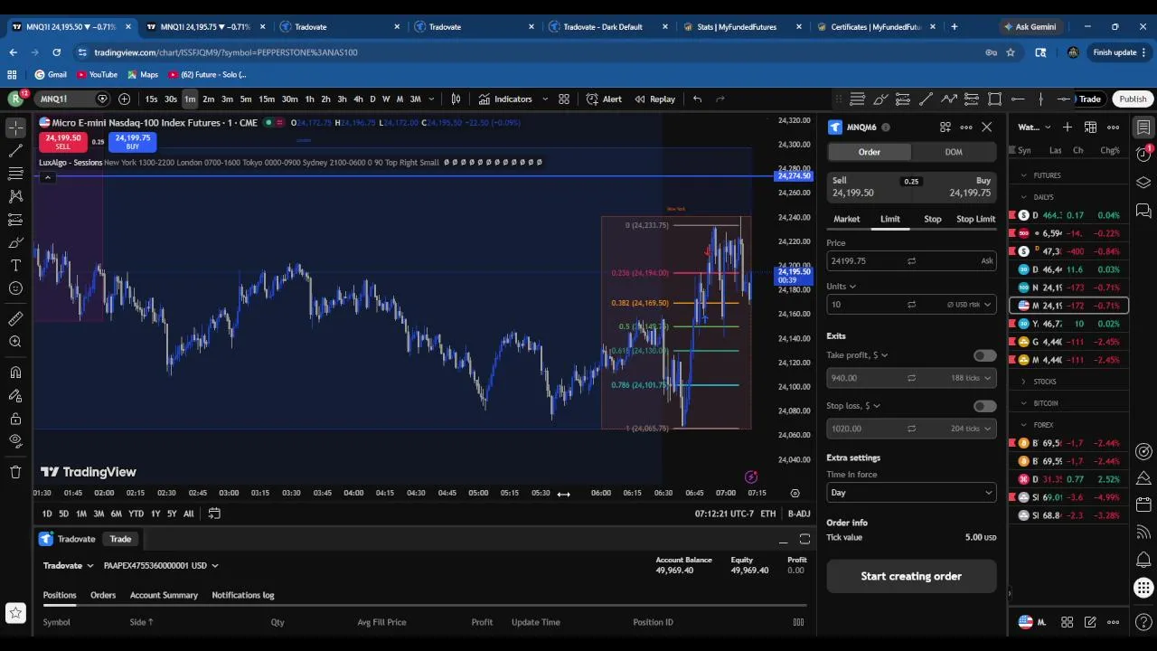Collapse the FOREX watchlist section
1157x651 pixels.
(x=1024, y=425)
